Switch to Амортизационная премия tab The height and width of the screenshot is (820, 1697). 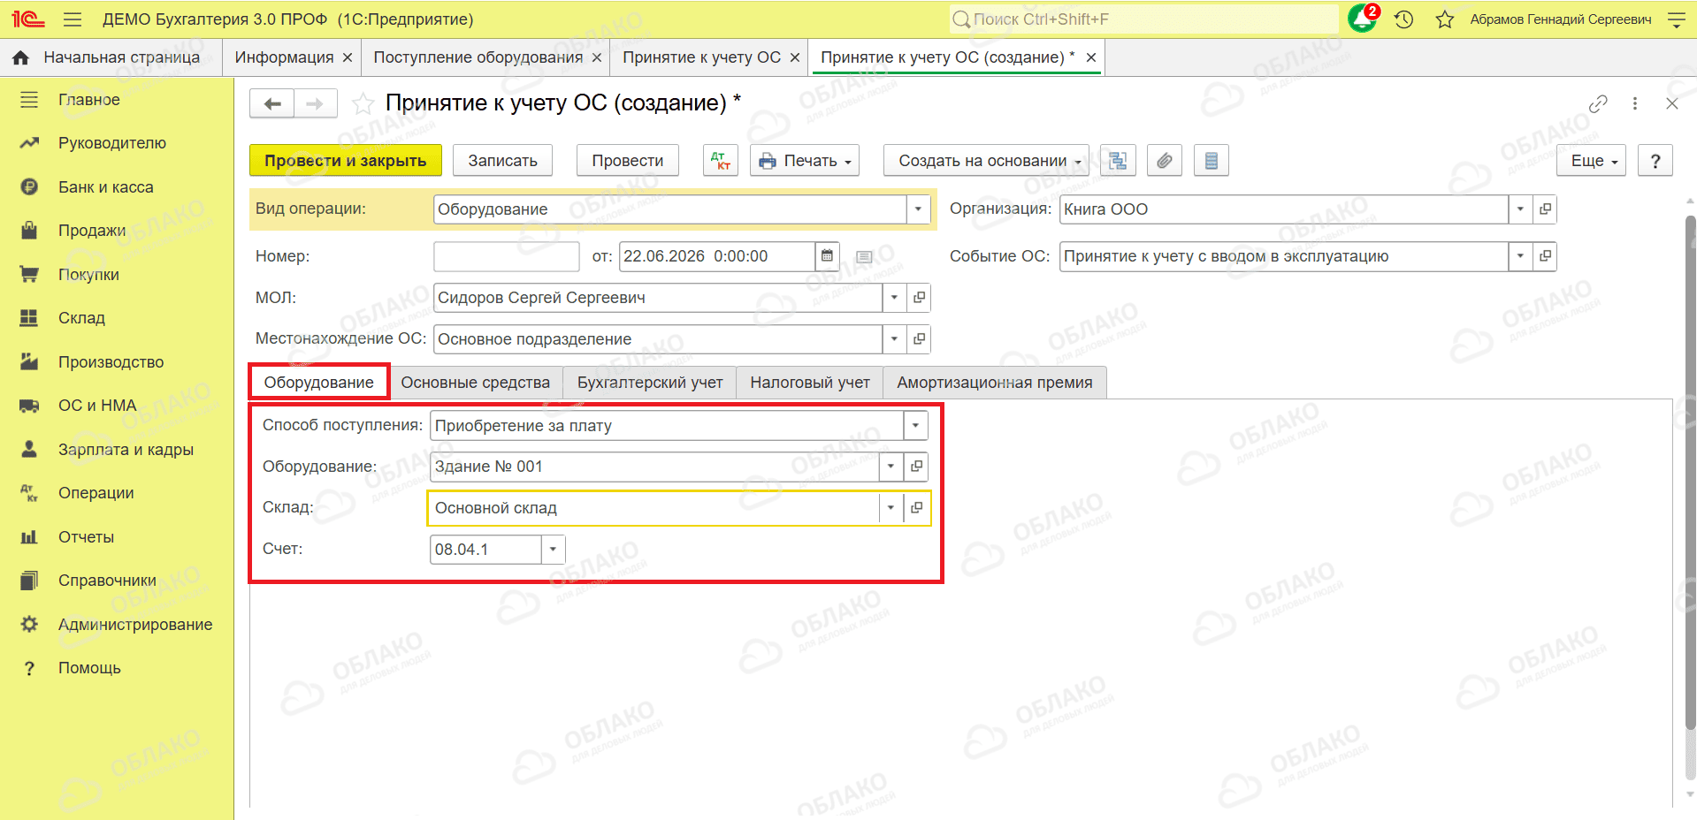point(995,383)
